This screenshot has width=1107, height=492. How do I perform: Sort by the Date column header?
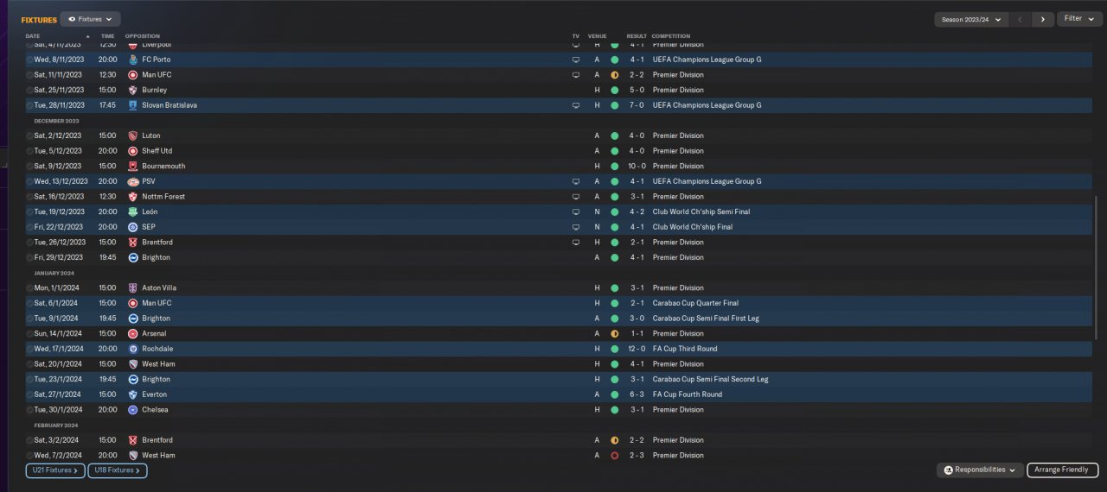tap(33, 36)
